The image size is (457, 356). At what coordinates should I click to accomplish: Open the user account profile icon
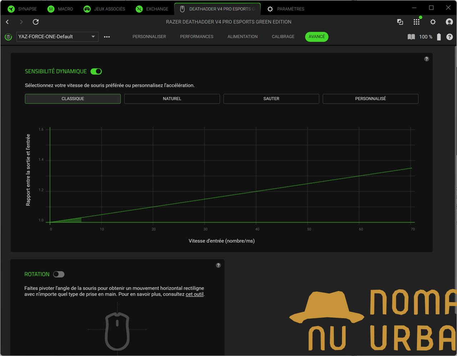tap(449, 22)
